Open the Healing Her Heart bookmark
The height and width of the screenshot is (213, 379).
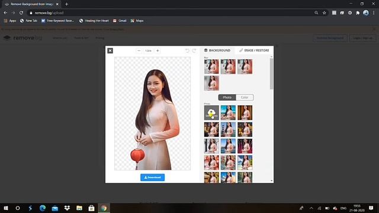94,21
